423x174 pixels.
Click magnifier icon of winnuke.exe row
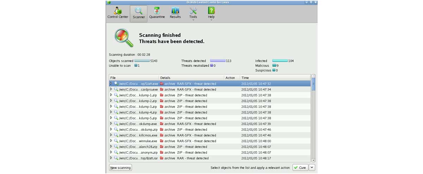tap(116, 141)
